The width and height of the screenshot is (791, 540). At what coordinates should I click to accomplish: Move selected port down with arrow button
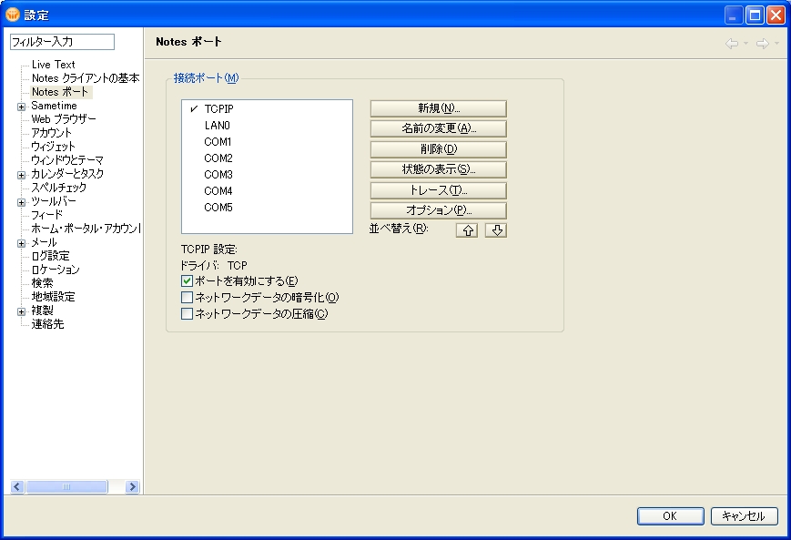pos(496,230)
